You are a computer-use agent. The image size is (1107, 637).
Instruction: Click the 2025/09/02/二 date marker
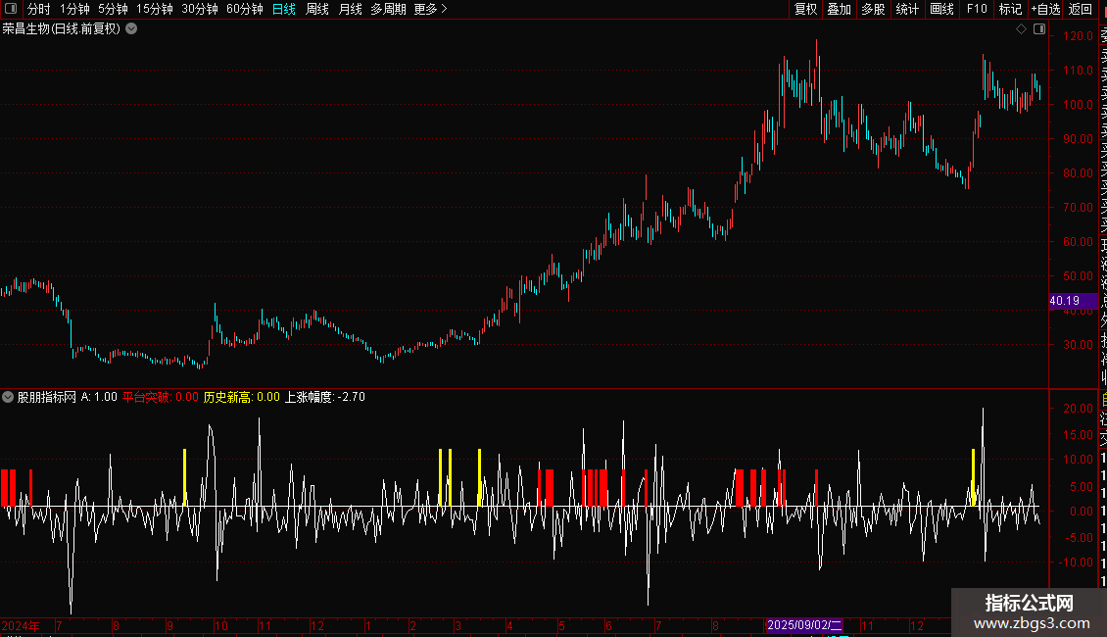point(804,625)
